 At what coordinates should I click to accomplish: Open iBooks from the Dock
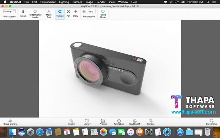(x=140, y=132)
